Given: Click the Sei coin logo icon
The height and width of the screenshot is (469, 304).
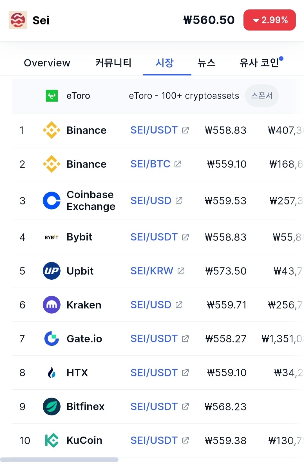Looking at the screenshot, I should [x=18, y=20].
